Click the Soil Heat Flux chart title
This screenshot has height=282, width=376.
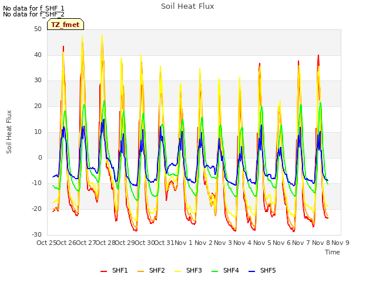click(x=187, y=6)
